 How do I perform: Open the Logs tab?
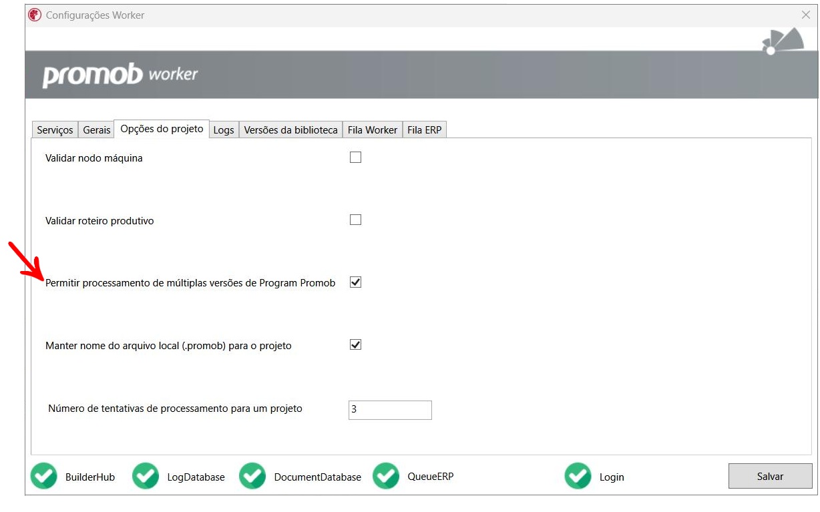pos(224,130)
